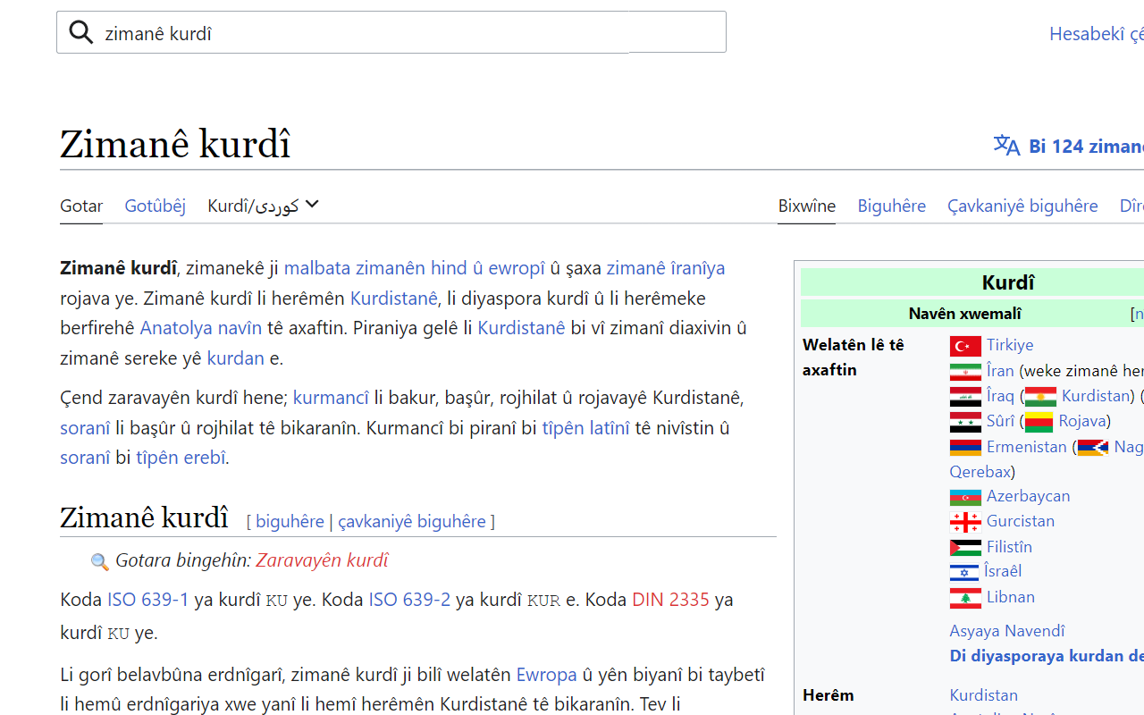Click the search field containing 'zimanê kurdî'

point(391,32)
